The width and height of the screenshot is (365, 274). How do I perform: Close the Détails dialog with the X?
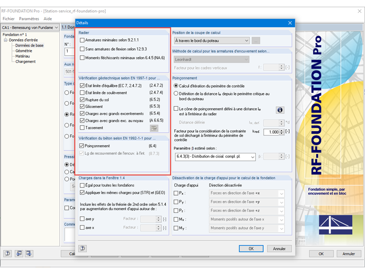pyautogui.click(x=290, y=23)
